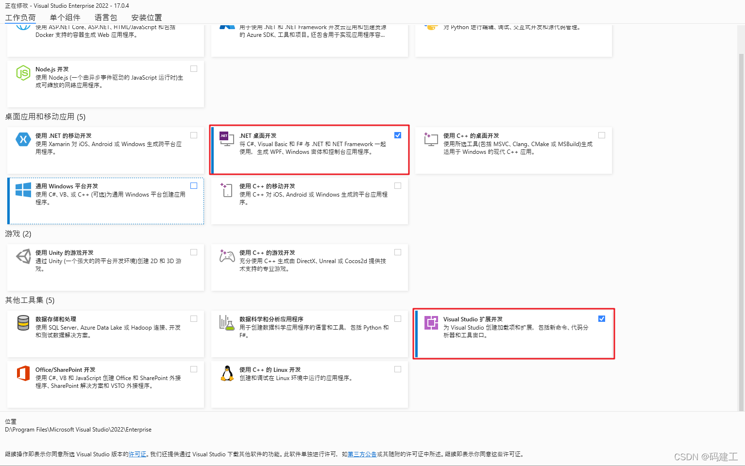Tick the 使用 C++ 的桌面开发 checkbox

coord(602,135)
